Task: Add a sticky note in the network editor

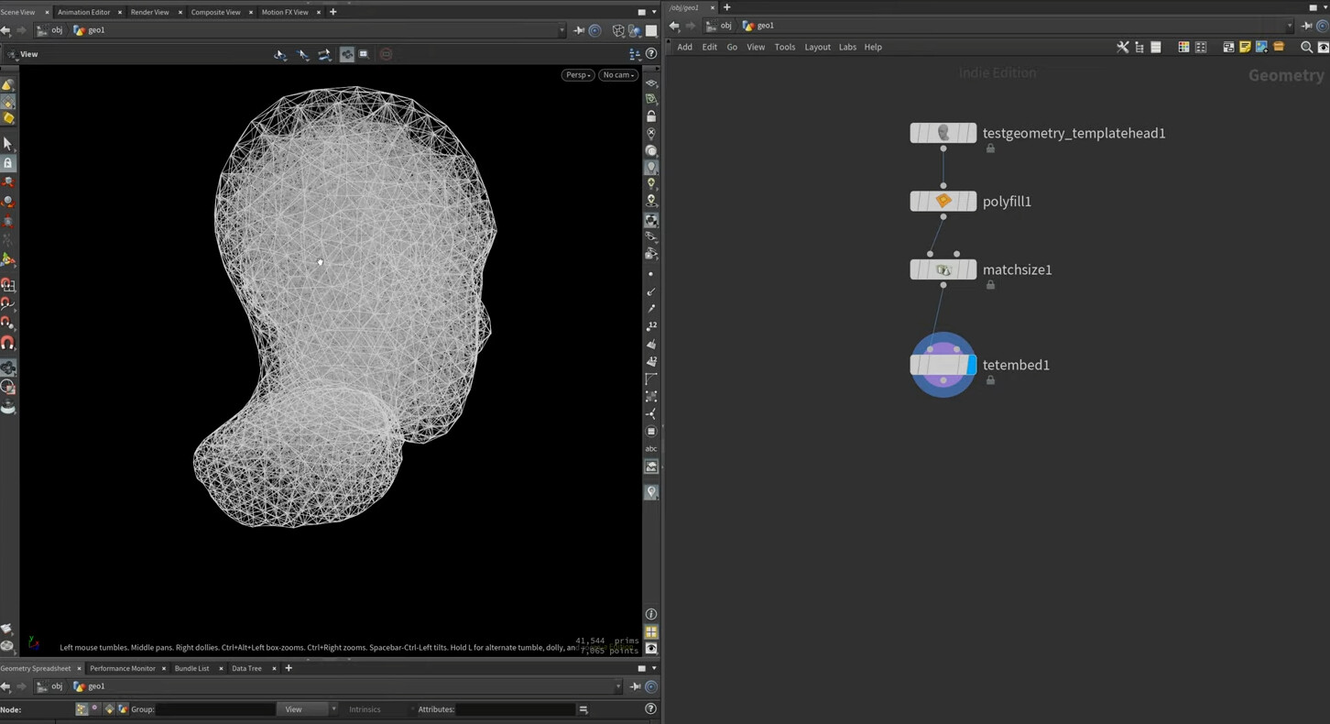Action: [1245, 47]
